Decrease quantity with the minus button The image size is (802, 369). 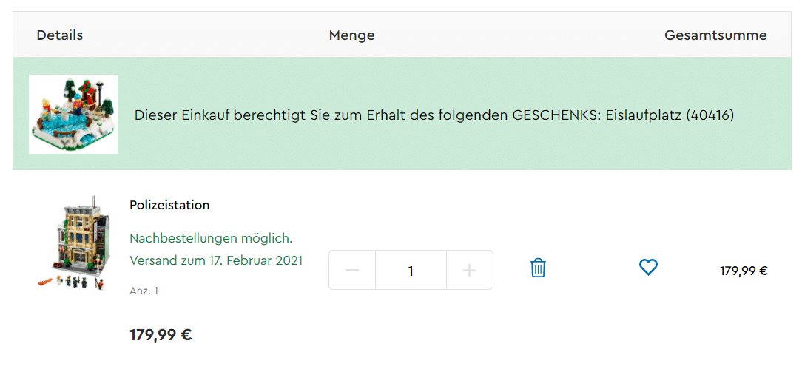point(352,270)
